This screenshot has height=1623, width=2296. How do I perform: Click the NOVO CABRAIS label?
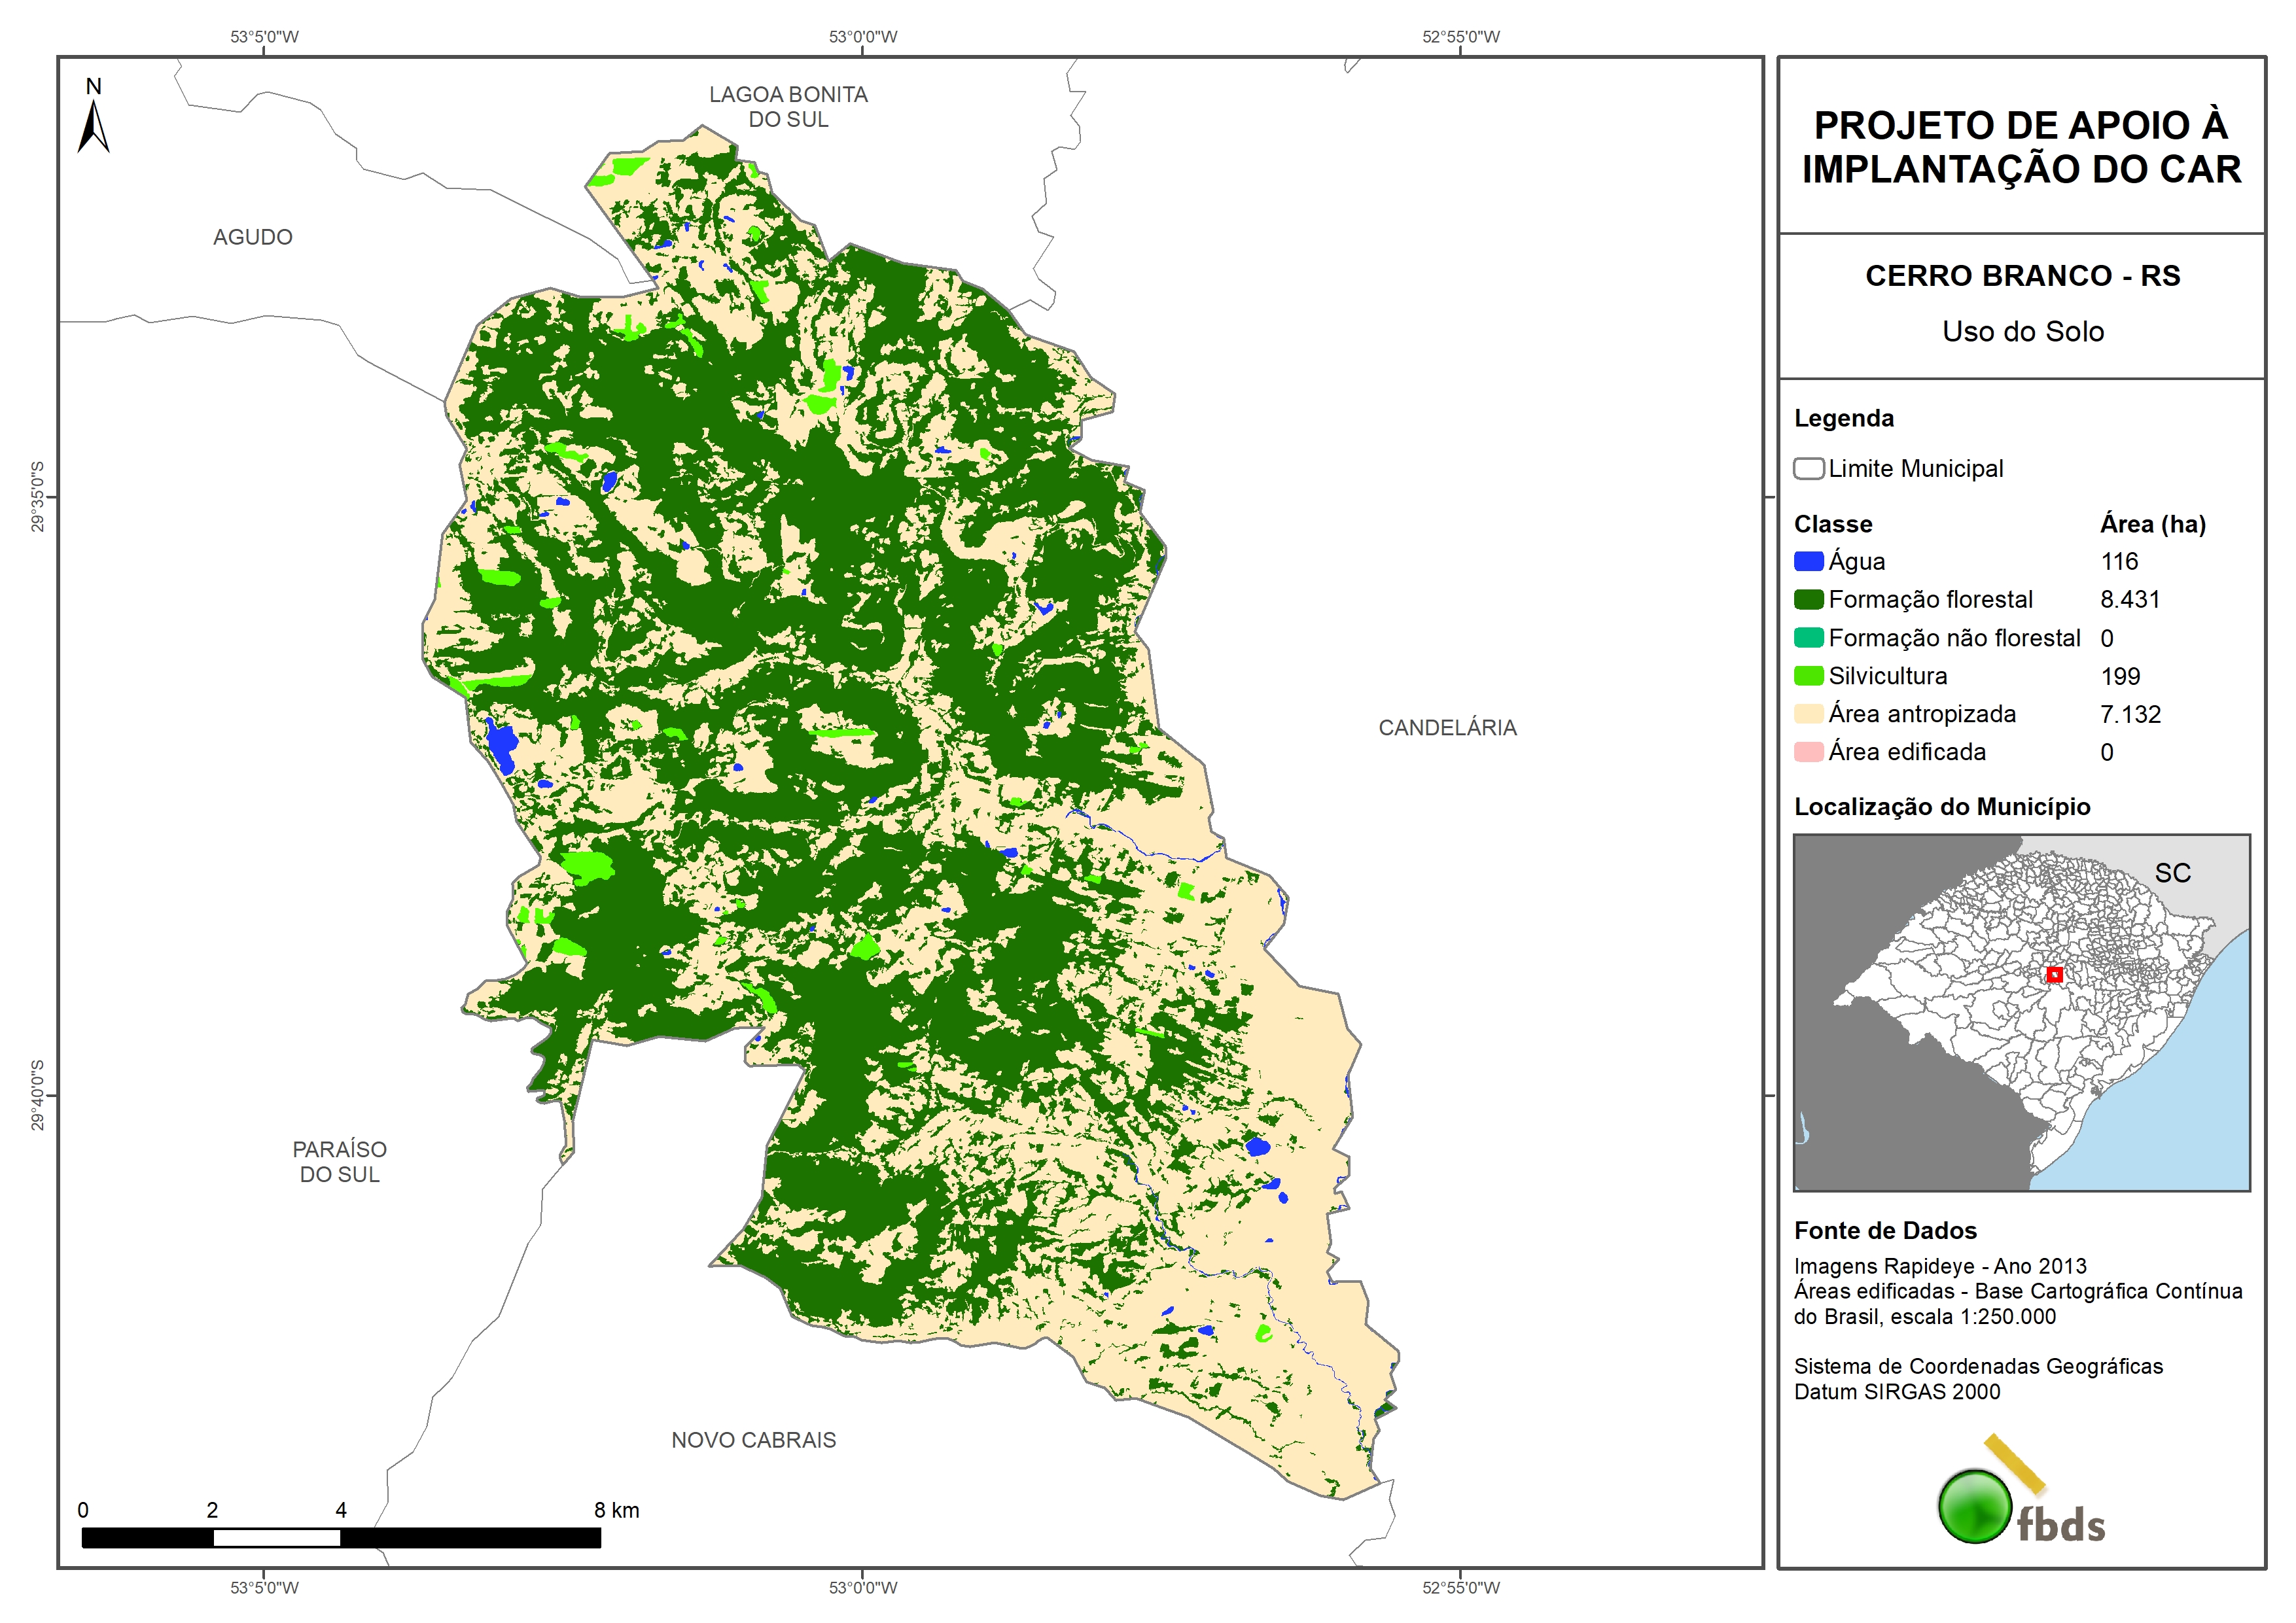coord(753,1440)
